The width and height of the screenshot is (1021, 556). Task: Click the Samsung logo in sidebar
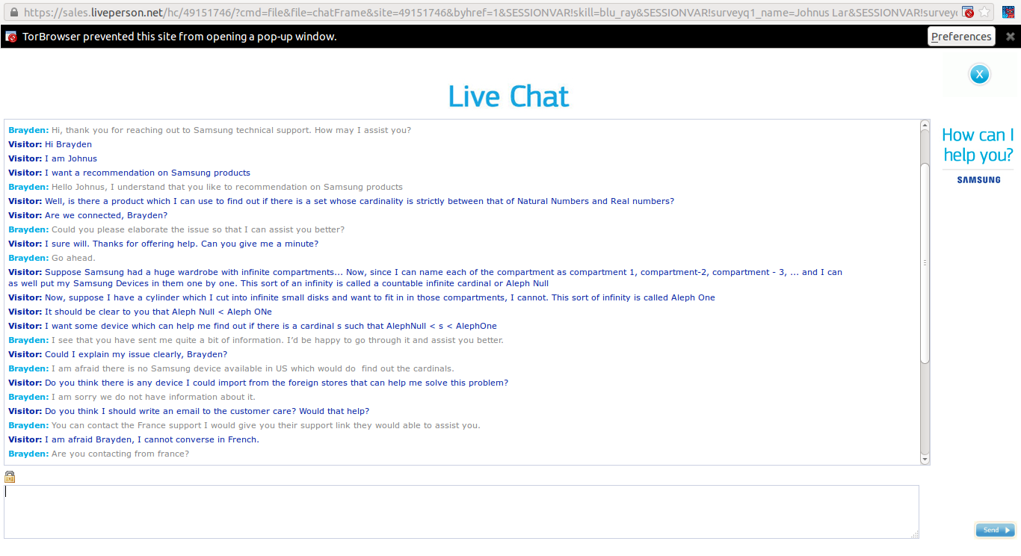pos(978,179)
